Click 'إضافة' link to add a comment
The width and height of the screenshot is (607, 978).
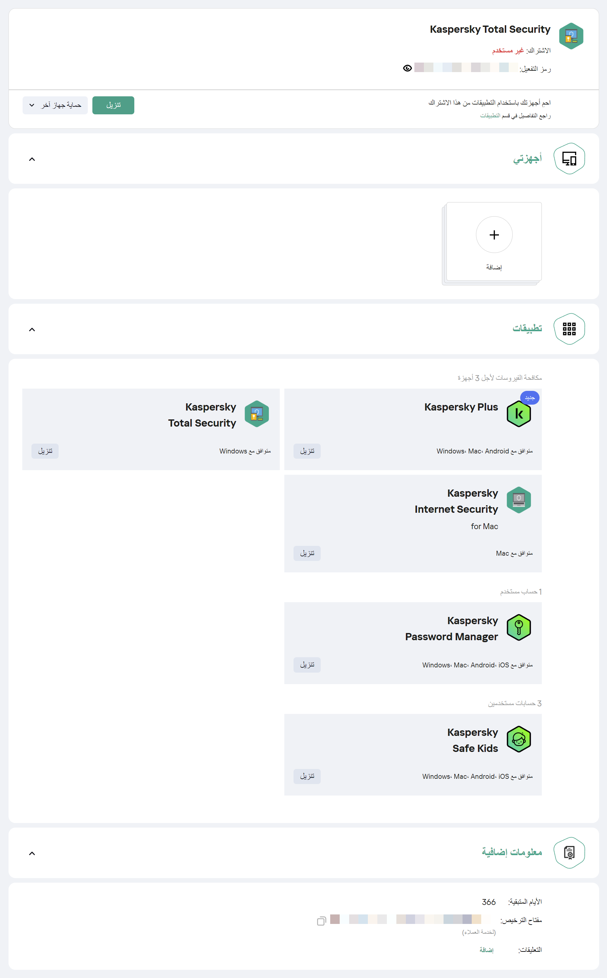(486, 950)
